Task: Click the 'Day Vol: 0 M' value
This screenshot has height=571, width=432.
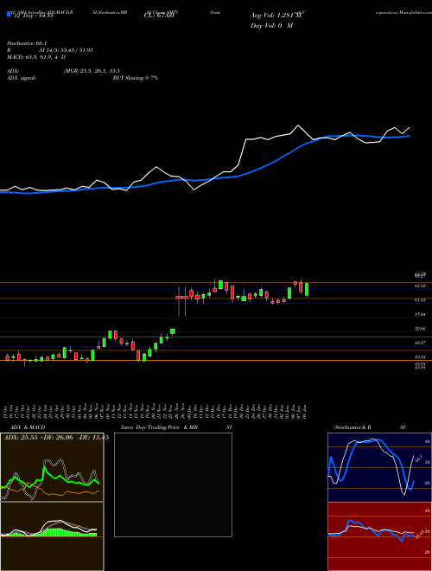Action: pos(271,26)
